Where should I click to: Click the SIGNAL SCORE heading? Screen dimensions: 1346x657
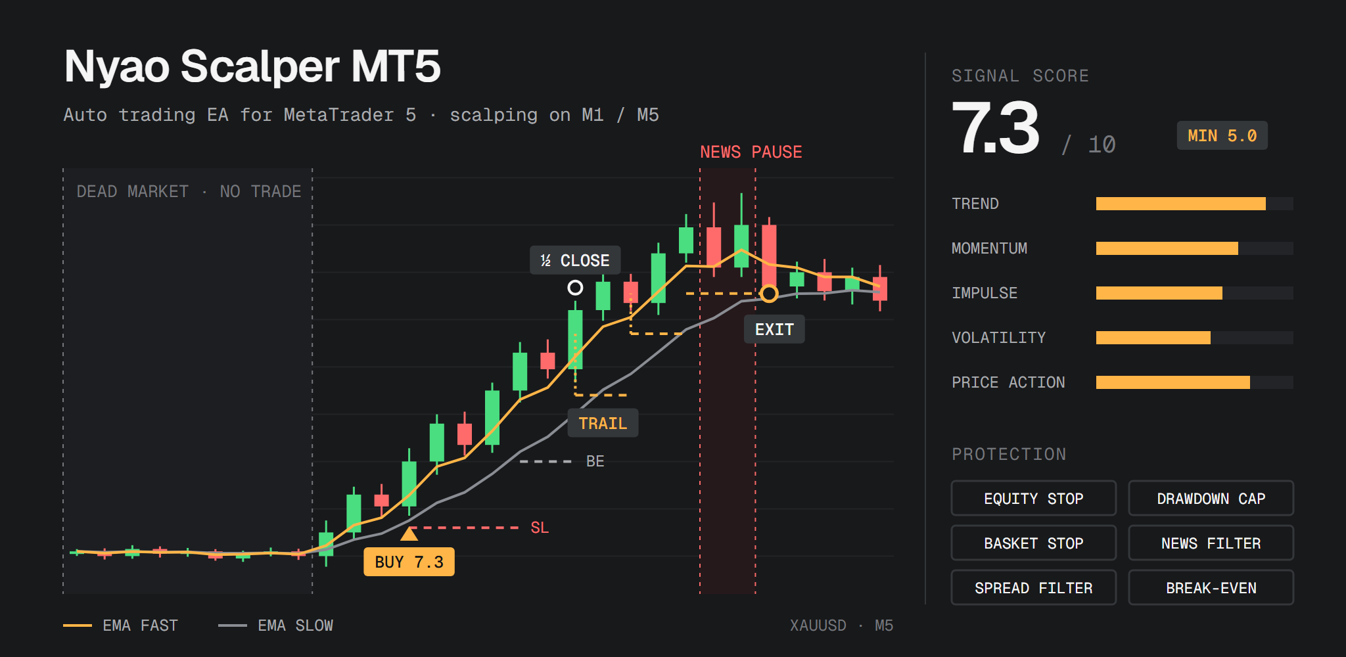(1020, 76)
